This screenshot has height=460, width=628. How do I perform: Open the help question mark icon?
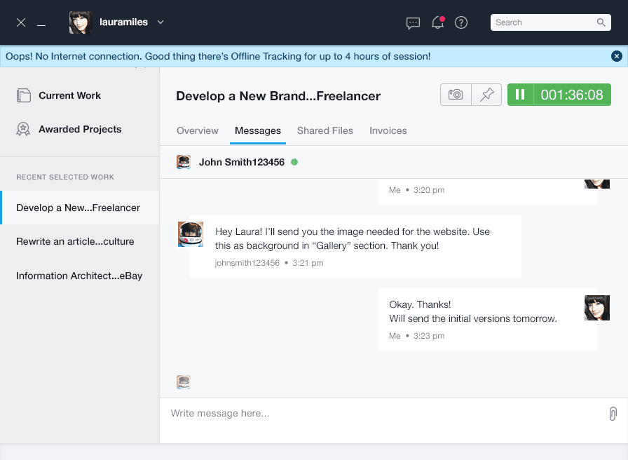[461, 22]
